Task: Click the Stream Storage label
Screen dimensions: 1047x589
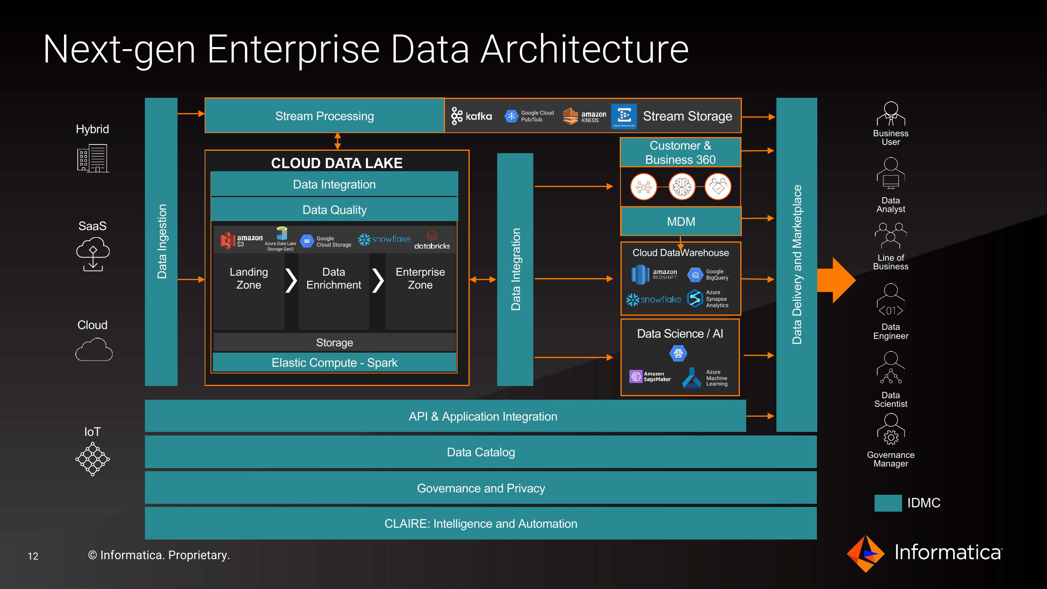Action: 688,116
